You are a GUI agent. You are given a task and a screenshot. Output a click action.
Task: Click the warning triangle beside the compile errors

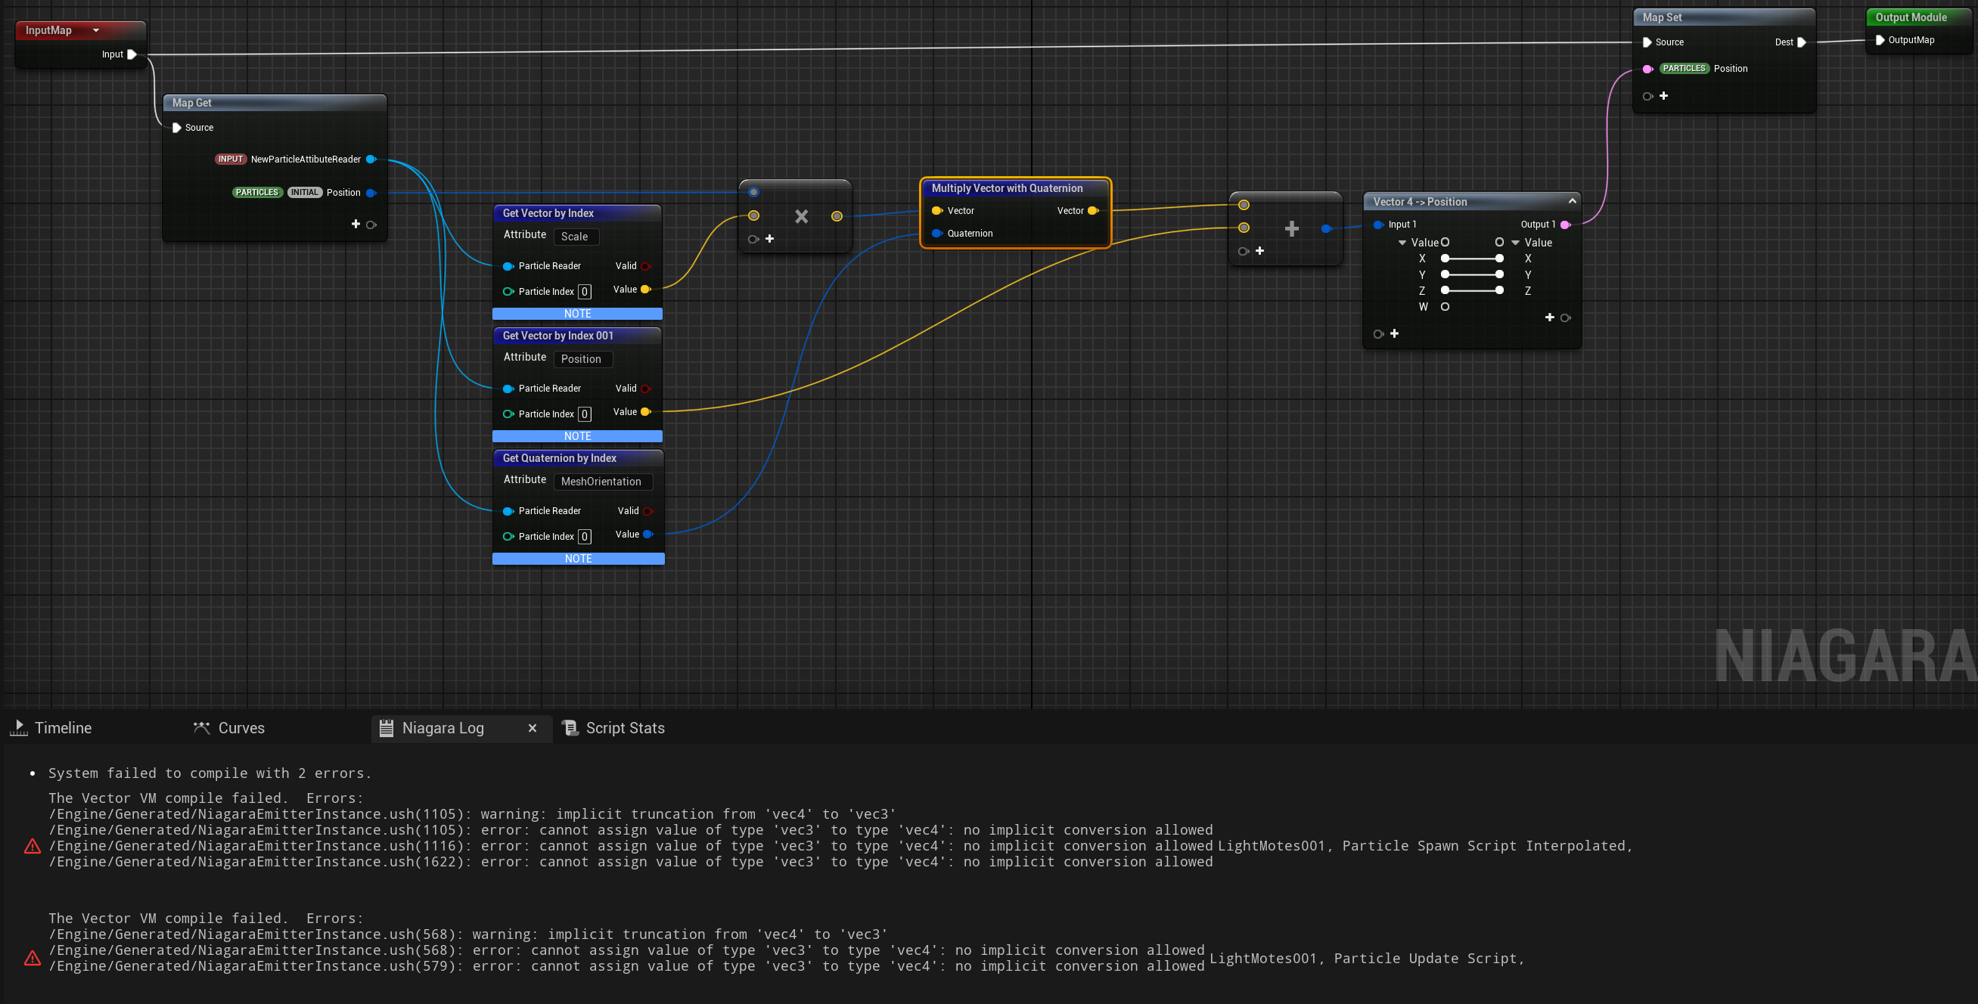point(32,845)
